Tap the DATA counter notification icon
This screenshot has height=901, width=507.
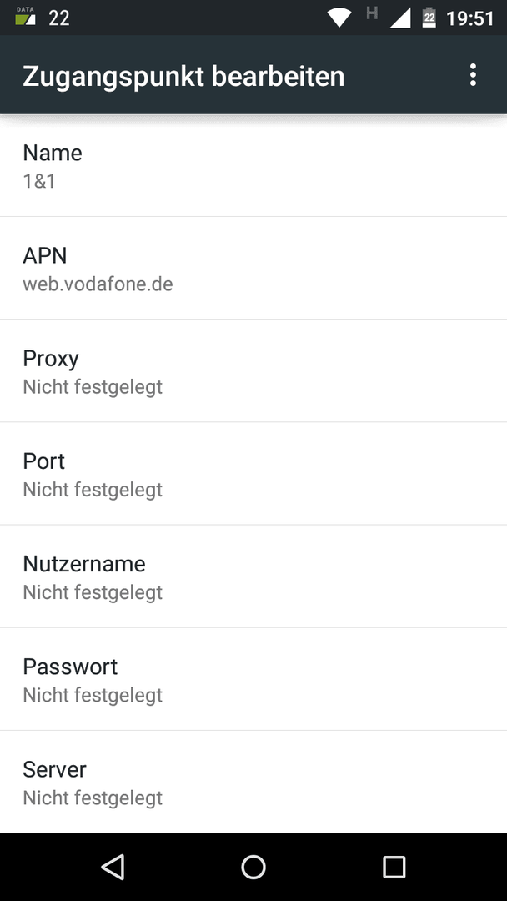click(x=25, y=17)
